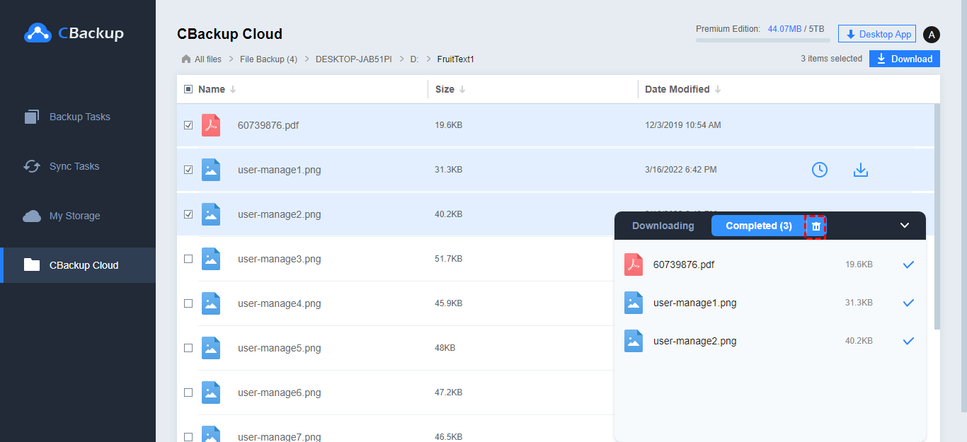Screen dimensions: 967x442
Task: Collapse the download panel with the chevron
Action: pyautogui.click(x=904, y=226)
